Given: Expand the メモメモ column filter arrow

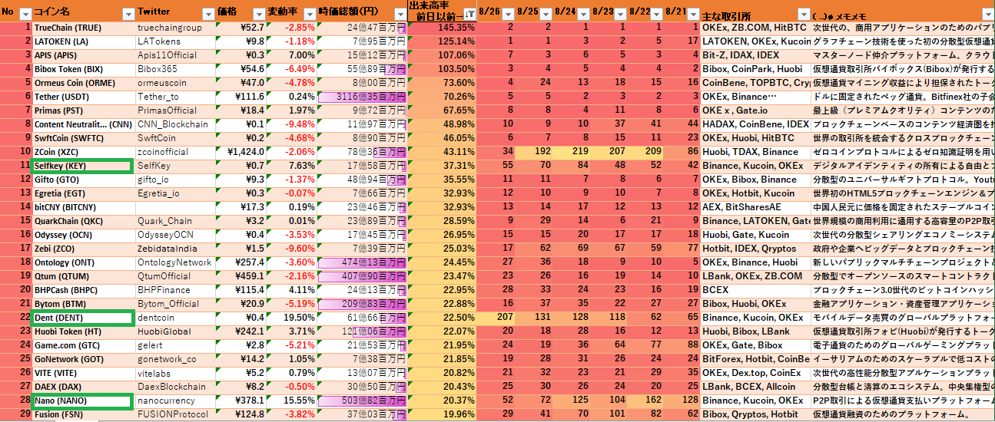Looking at the screenshot, I should pyautogui.click(x=986, y=14).
